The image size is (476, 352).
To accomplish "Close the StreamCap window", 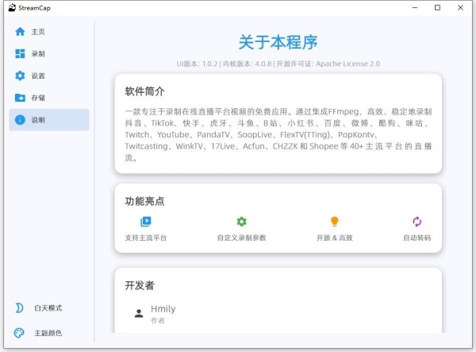I will click(x=460, y=8).
